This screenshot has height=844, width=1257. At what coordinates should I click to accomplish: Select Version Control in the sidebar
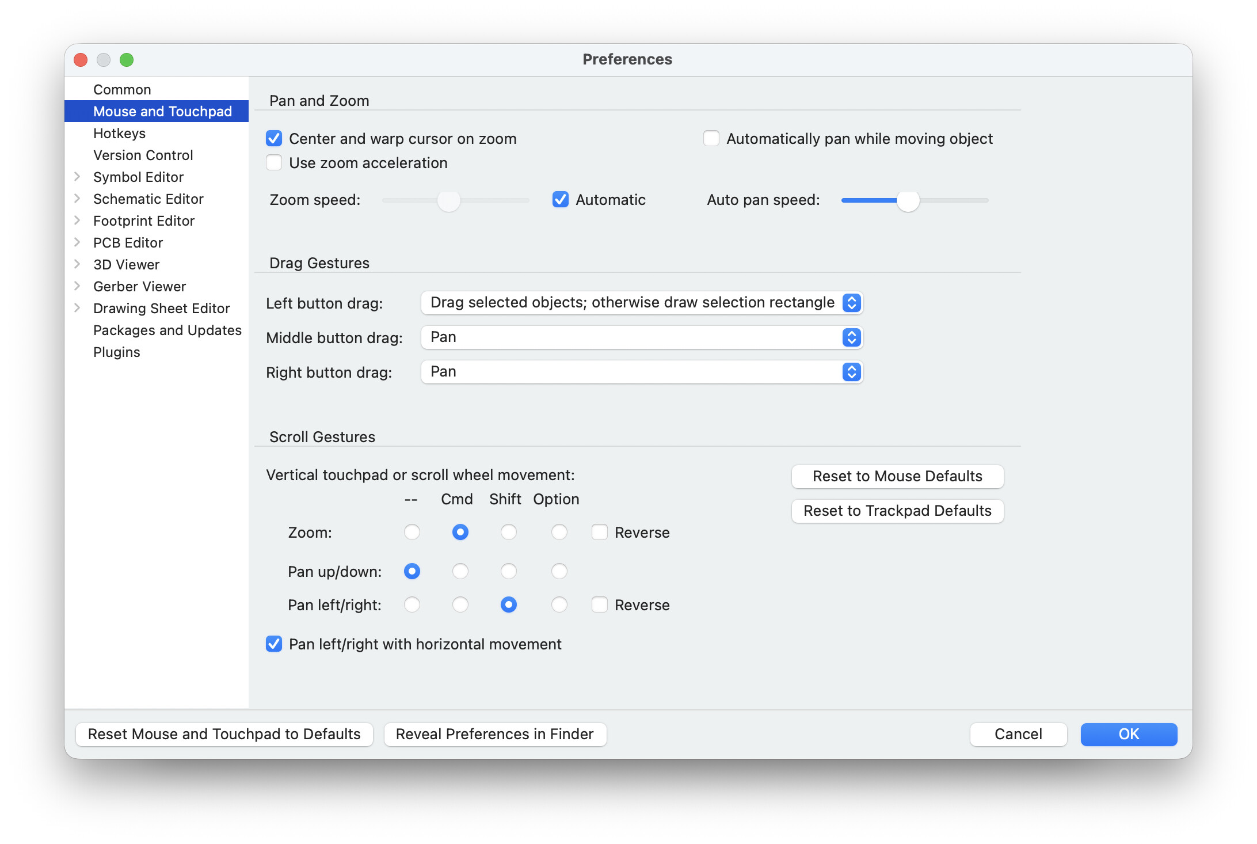pyautogui.click(x=143, y=155)
